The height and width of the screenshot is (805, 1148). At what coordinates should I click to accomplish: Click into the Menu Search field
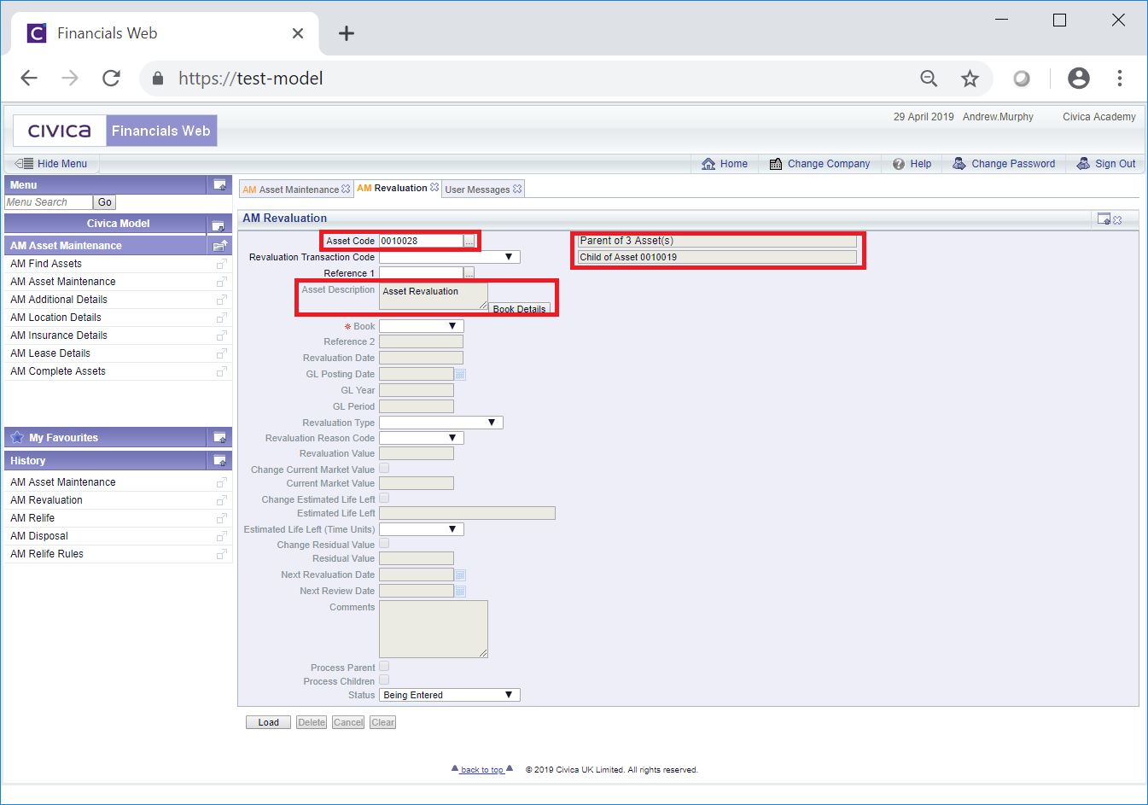tap(49, 202)
